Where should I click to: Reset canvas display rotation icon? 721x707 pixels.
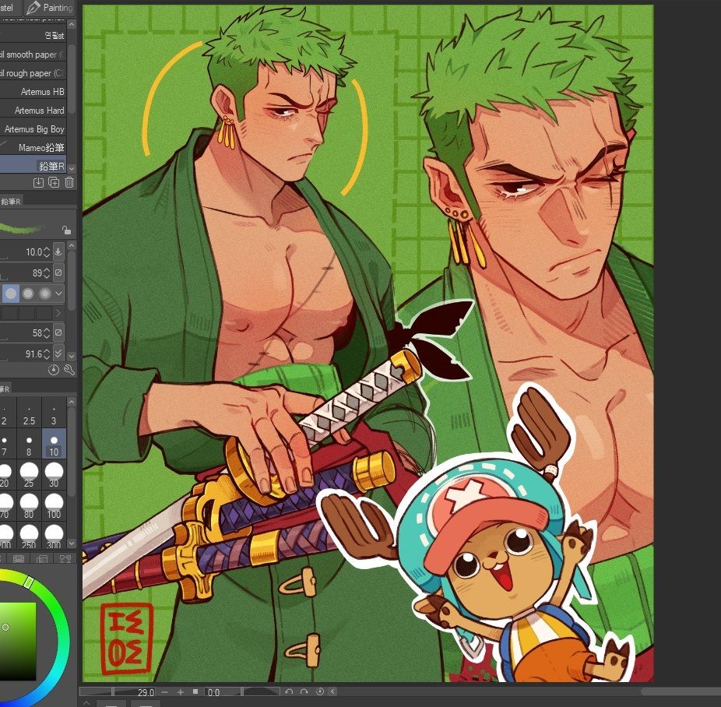pos(320,691)
